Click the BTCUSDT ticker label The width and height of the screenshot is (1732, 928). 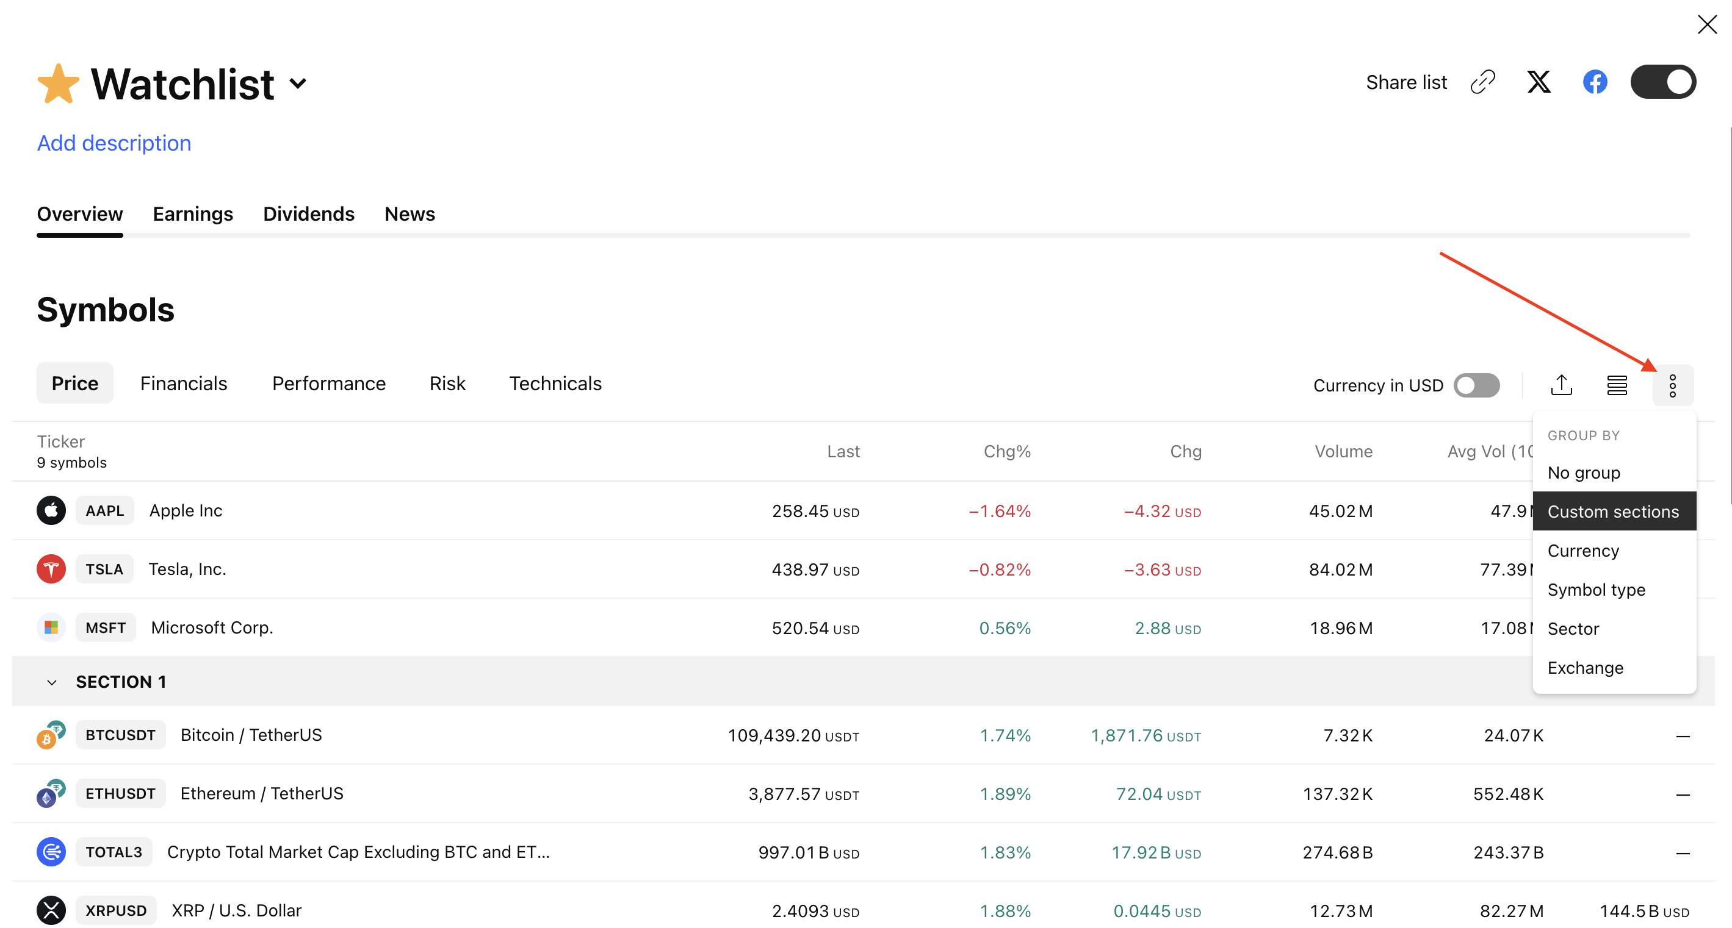(x=120, y=735)
